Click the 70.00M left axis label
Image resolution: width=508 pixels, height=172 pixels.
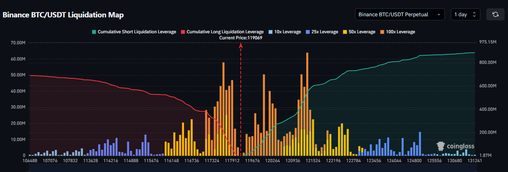[19, 43]
